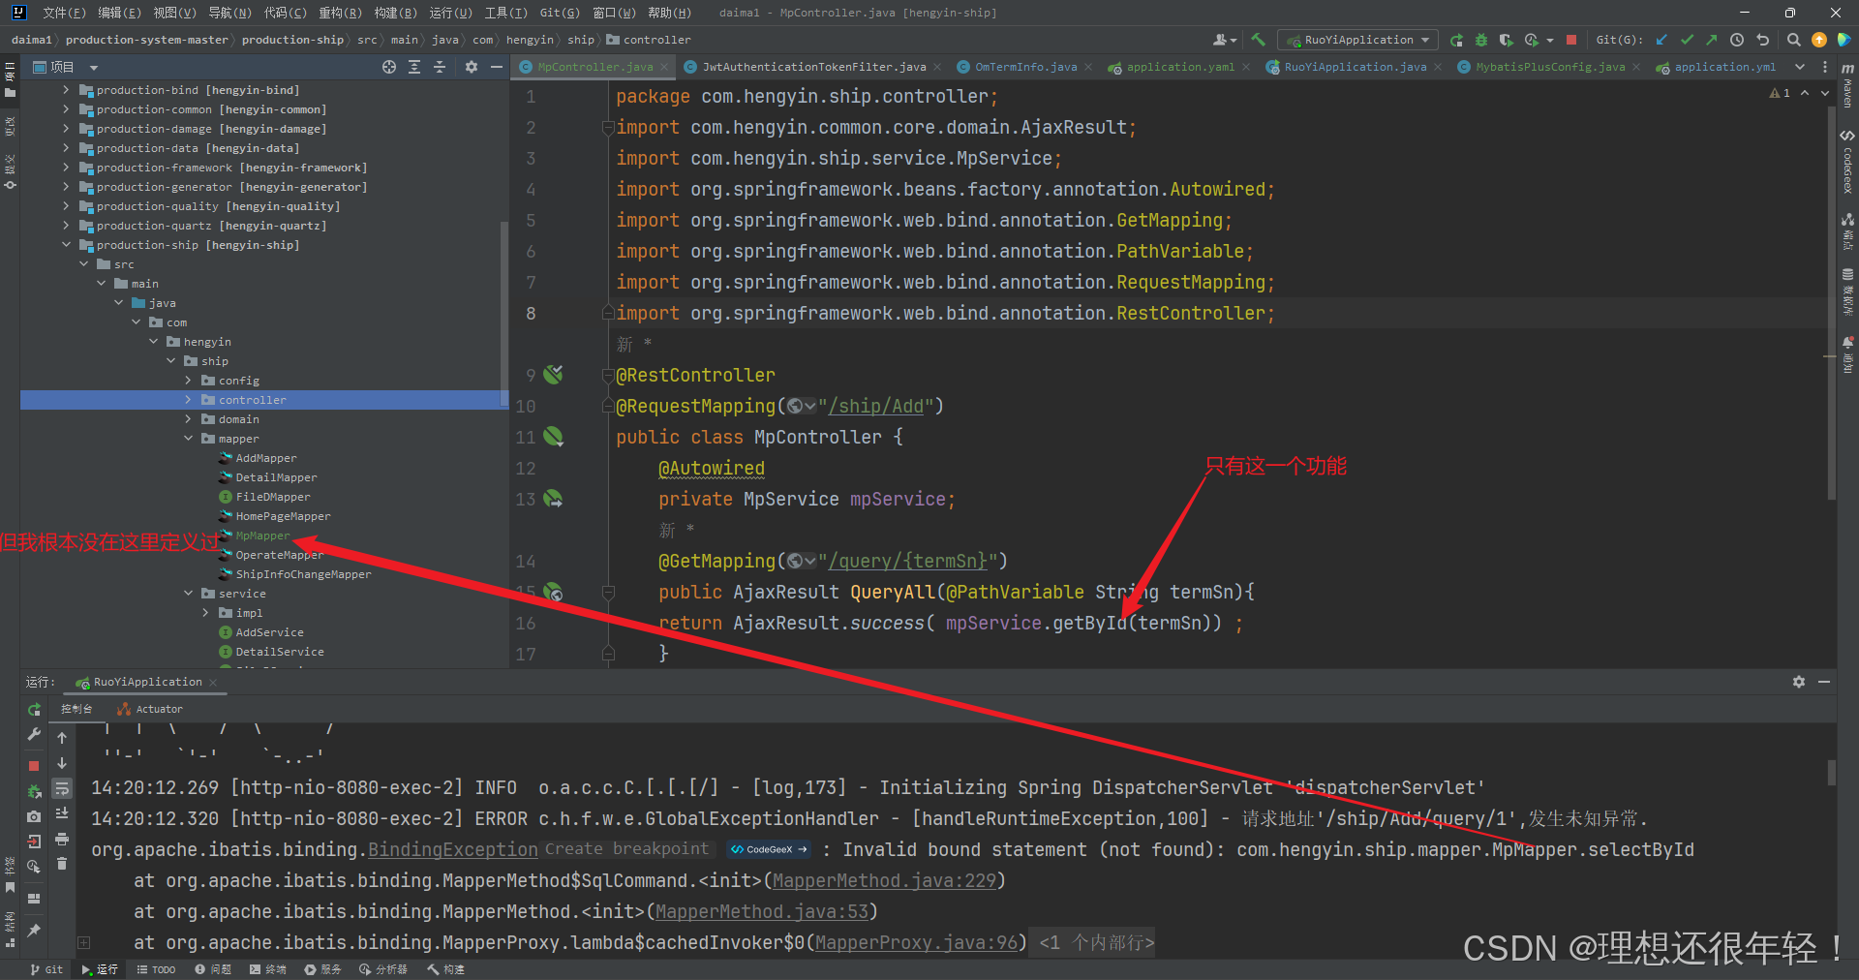The image size is (1859, 980).
Task: Expand the impl folder
Action: click(x=205, y=613)
